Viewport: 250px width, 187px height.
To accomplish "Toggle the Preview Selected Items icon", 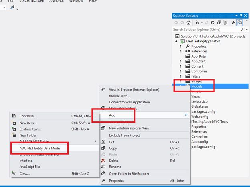I will click(x=239, y=23).
